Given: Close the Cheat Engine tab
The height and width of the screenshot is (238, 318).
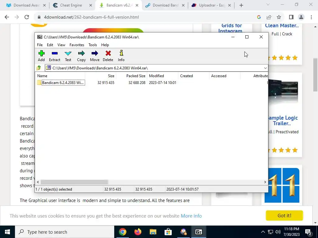Looking at the screenshot, I should 91,5.
